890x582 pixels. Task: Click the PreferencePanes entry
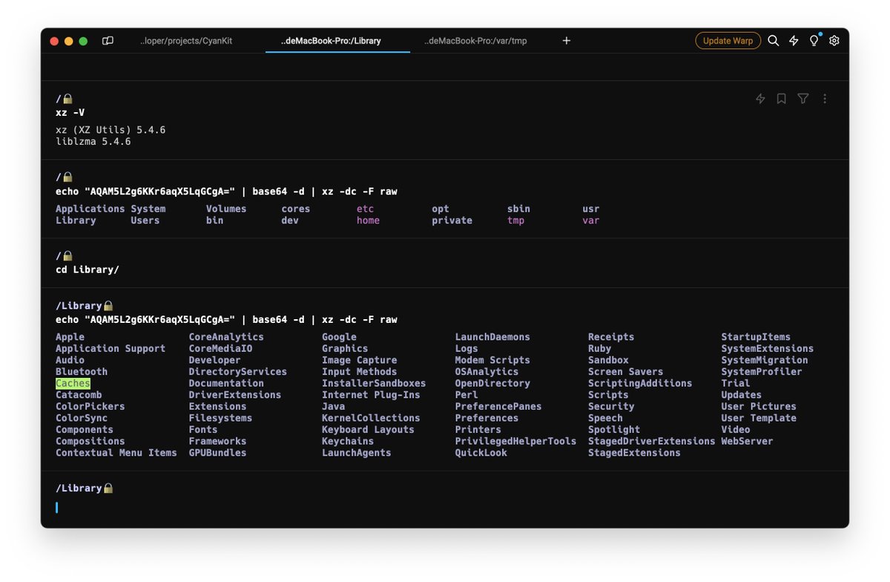pyautogui.click(x=498, y=407)
